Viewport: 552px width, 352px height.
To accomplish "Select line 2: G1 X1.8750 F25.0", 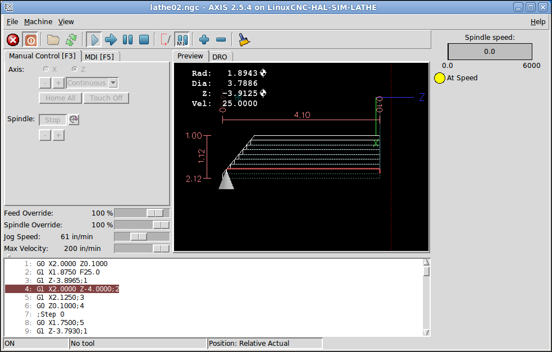I will coord(68,272).
